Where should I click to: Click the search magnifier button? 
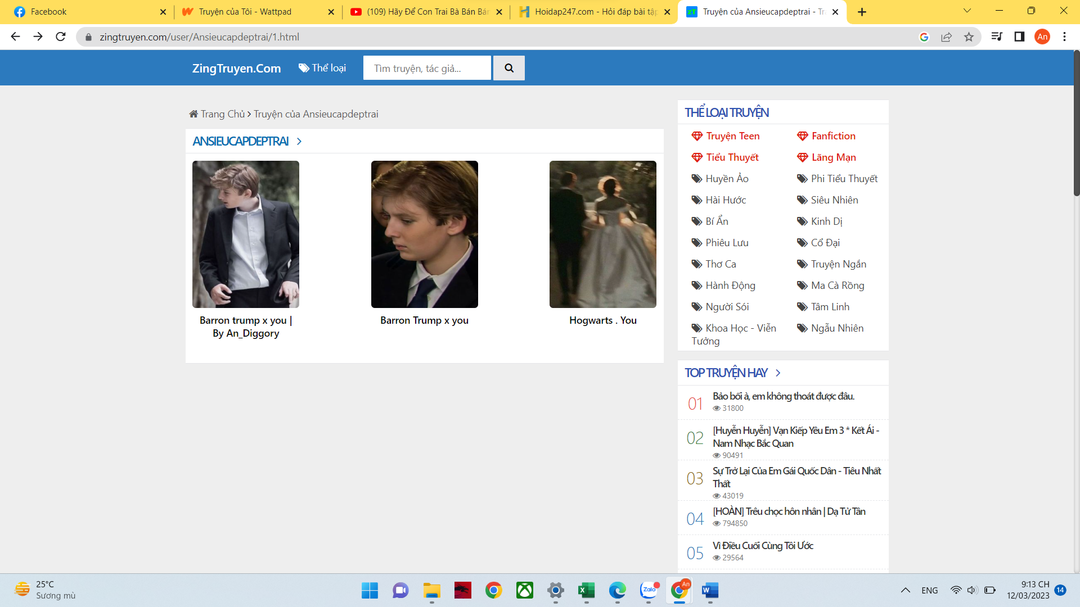[508, 68]
